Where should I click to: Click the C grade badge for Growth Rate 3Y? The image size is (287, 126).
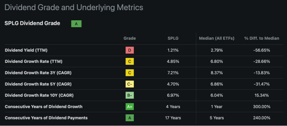(x=130, y=73)
